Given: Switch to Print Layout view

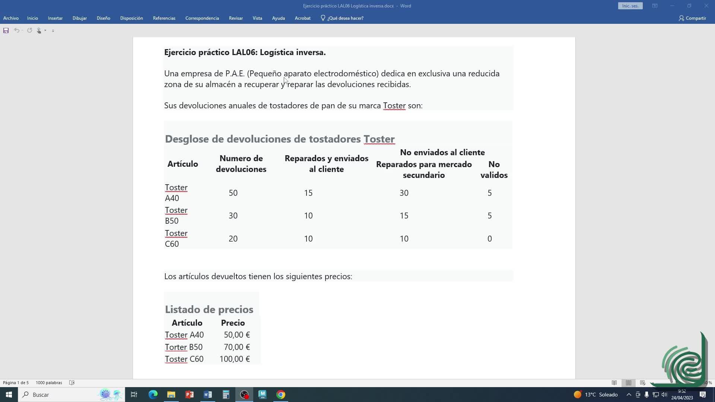Looking at the screenshot, I should click(x=629, y=383).
